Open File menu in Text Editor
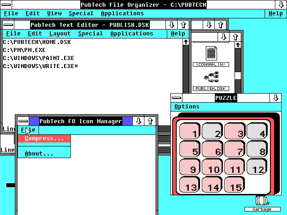Viewport: 287px width, 215px height. pos(13,34)
